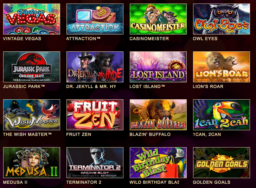Click the TERMINATOR 2 caption link
Viewport: 256px width, 188px height.
coord(84,182)
